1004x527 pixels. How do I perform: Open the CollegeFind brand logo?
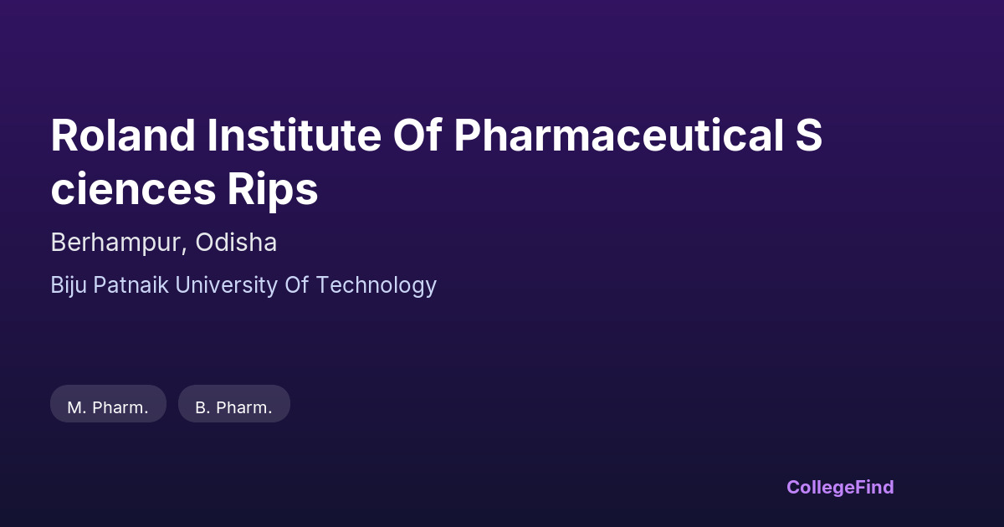(x=840, y=487)
